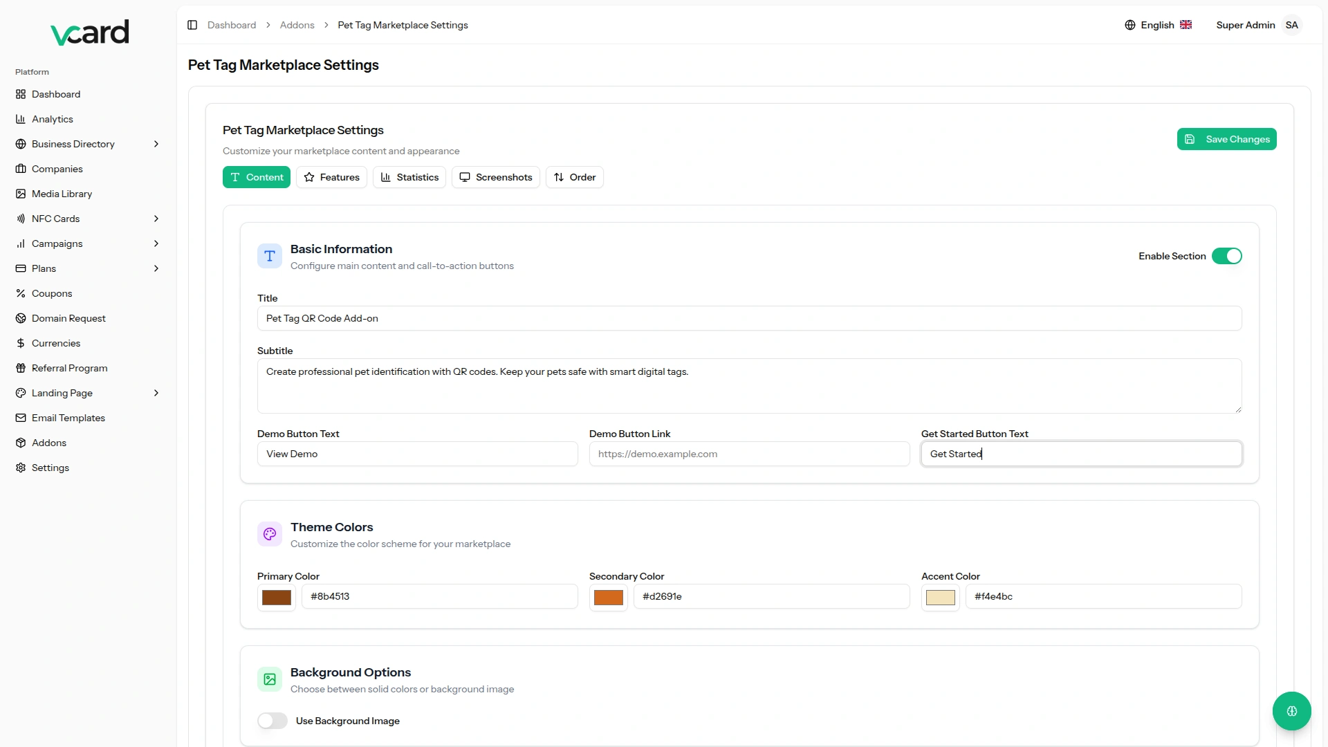Screen dimensions: 1328x747
Task: Expand the Business Directory submenu
Action: pyautogui.click(x=156, y=144)
